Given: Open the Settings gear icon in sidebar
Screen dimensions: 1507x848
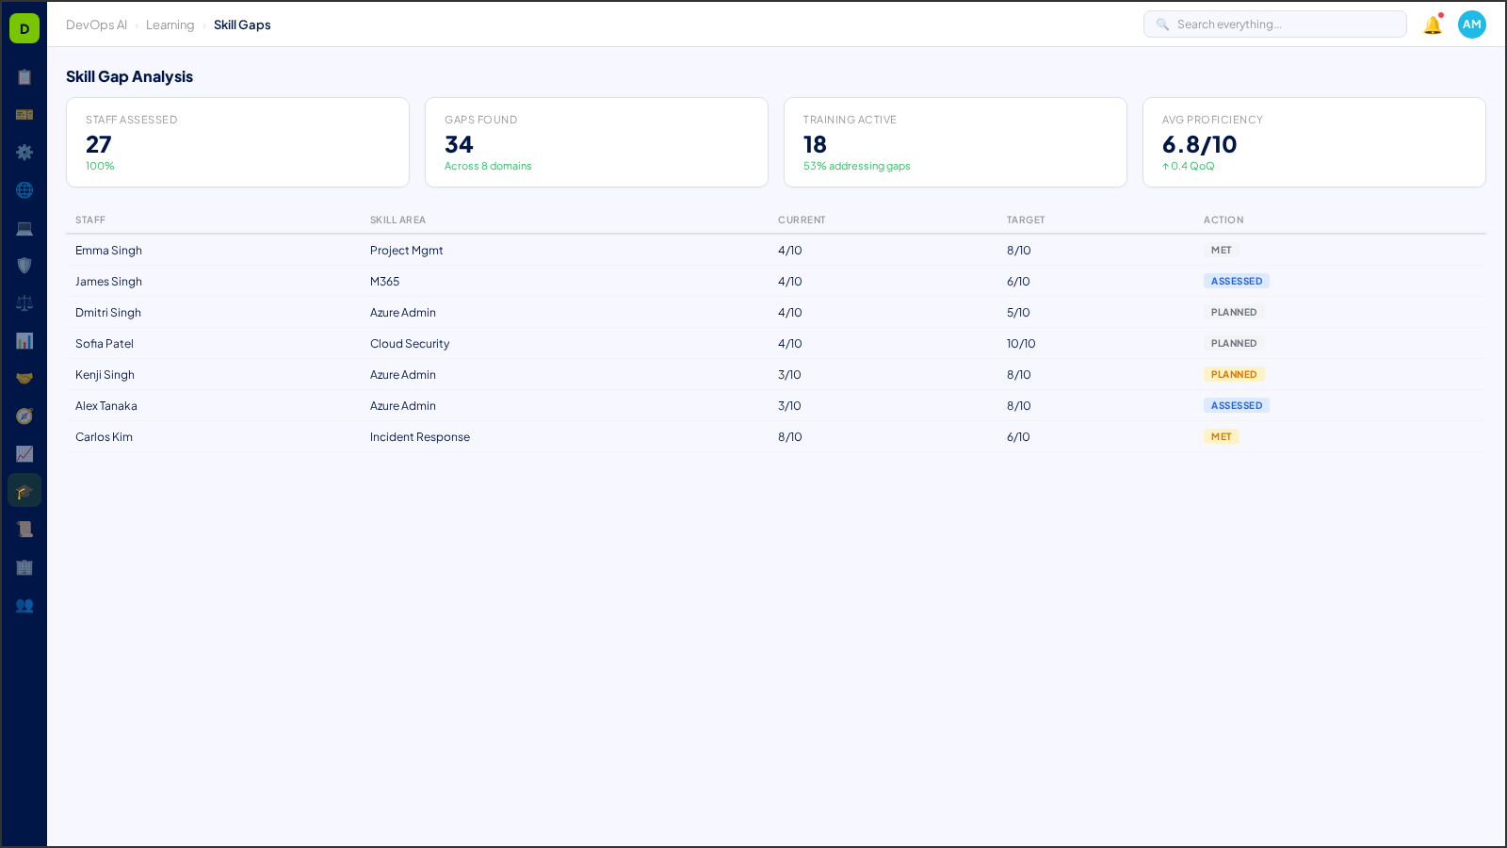Looking at the screenshot, I should pyautogui.click(x=24, y=152).
